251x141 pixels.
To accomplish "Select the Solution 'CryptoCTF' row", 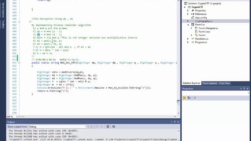I will tap(205, 4).
